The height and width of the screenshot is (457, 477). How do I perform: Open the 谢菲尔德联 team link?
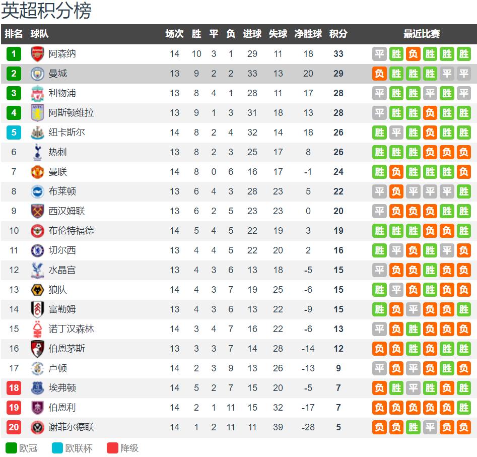[71, 427]
